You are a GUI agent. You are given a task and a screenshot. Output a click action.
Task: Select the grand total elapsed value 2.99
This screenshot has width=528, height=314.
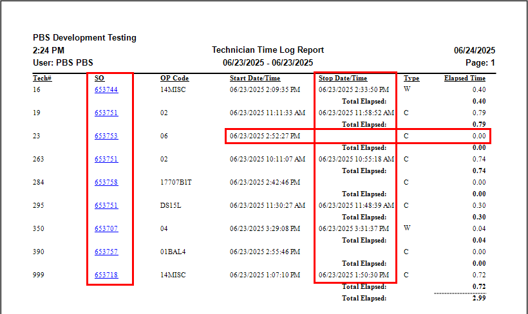coord(477,298)
